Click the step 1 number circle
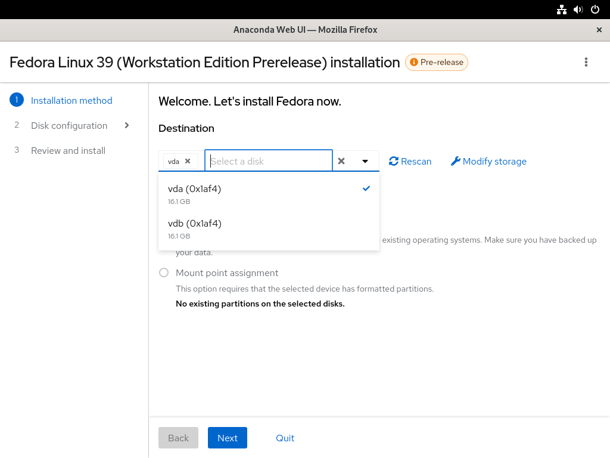Viewport: 610px width, 458px height. click(x=17, y=100)
